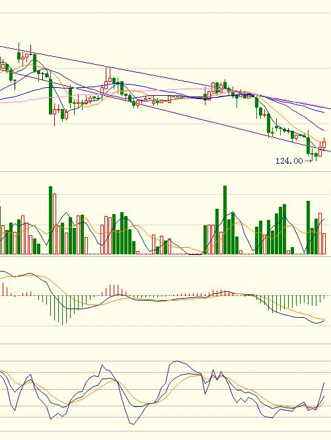Select the rightmost hollow red volume bar
This screenshot has height=440, width=331.
pyautogui.click(x=324, y=244)
